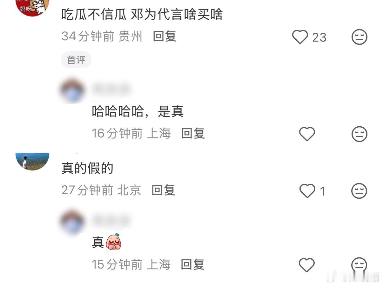
Task: Select the 真的假的 comment text
Action: tap(87, 168)
